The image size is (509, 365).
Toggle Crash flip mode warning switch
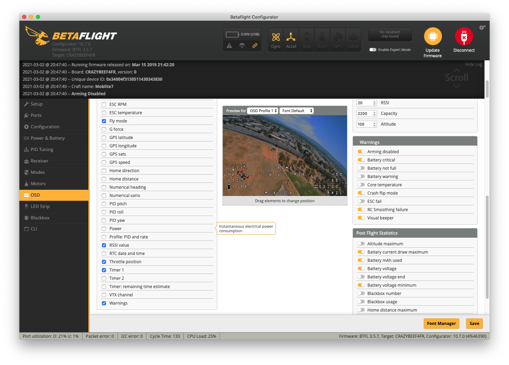click(361, 193)
